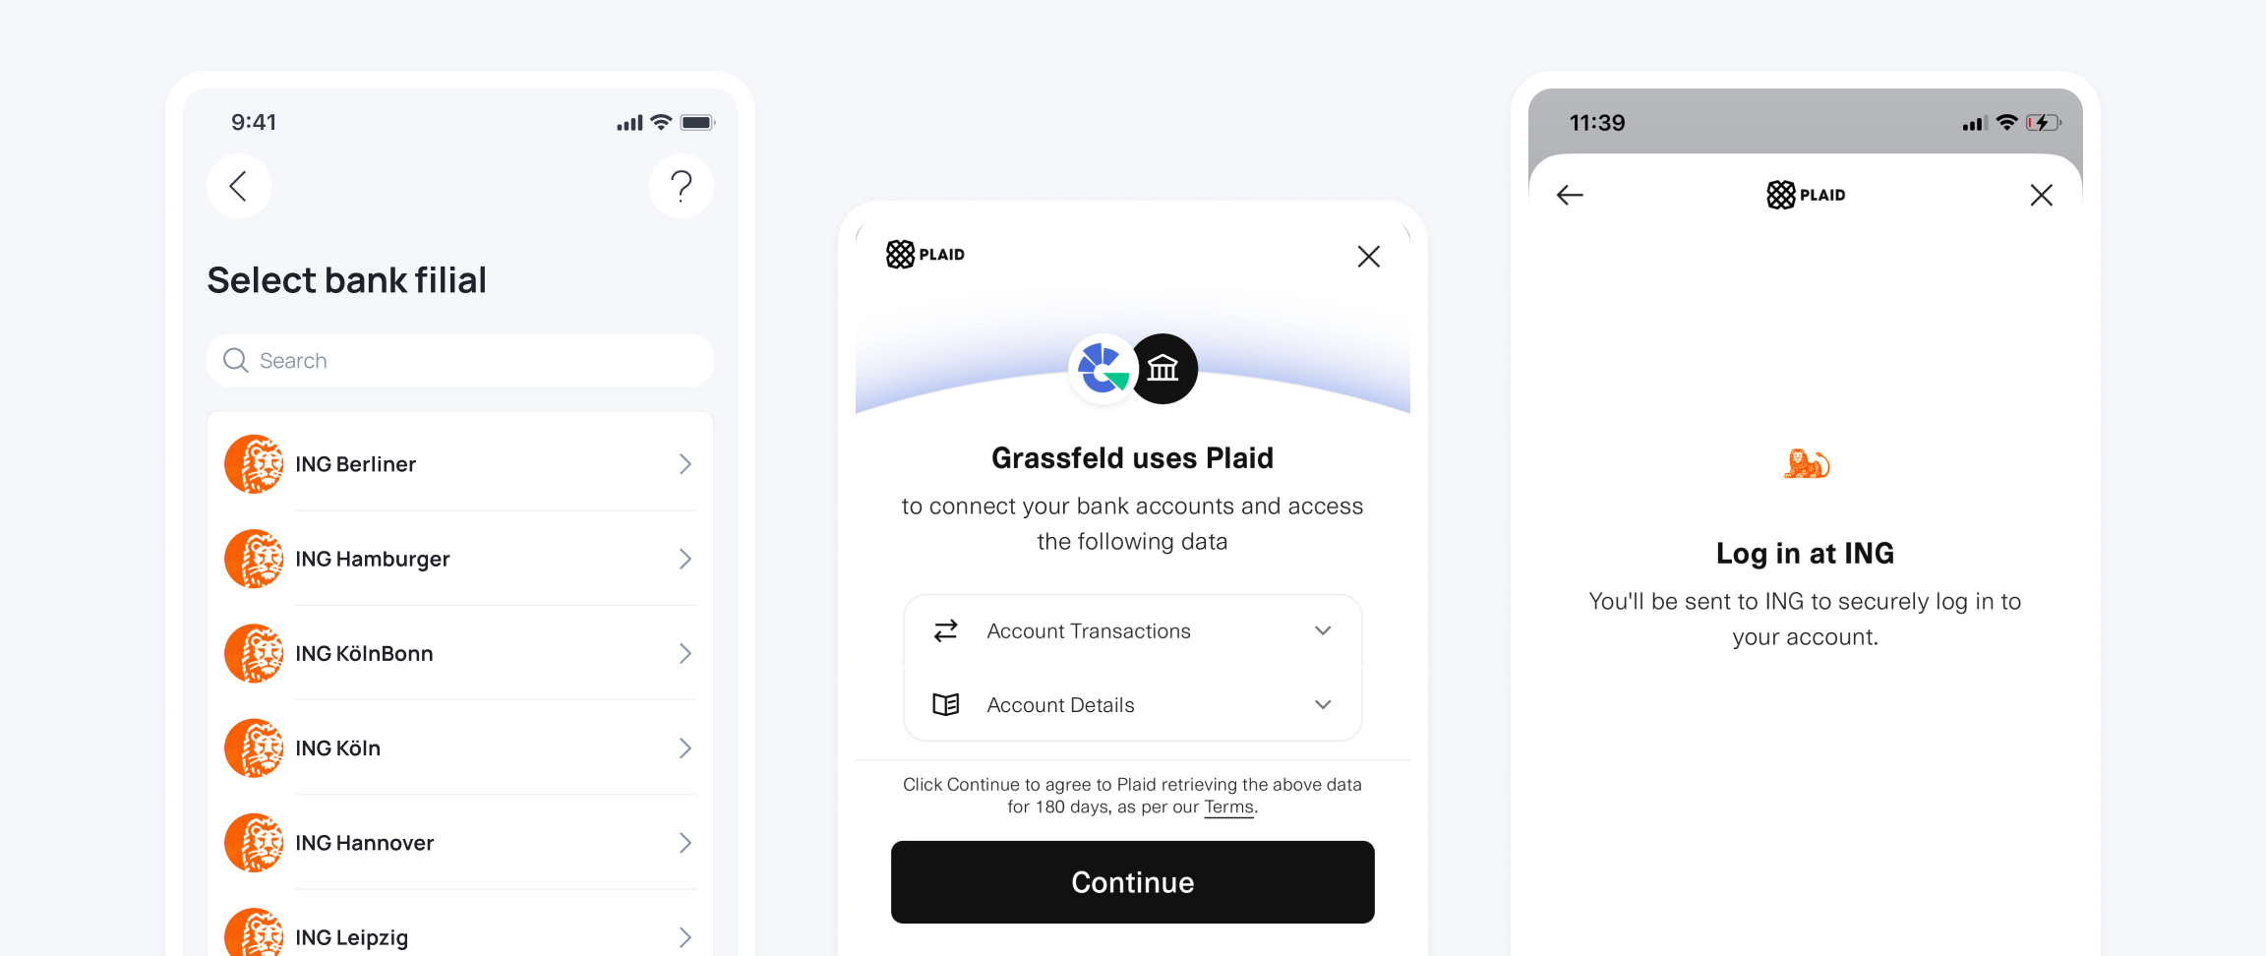Close the Log in at ING screen

[2041, 195]
